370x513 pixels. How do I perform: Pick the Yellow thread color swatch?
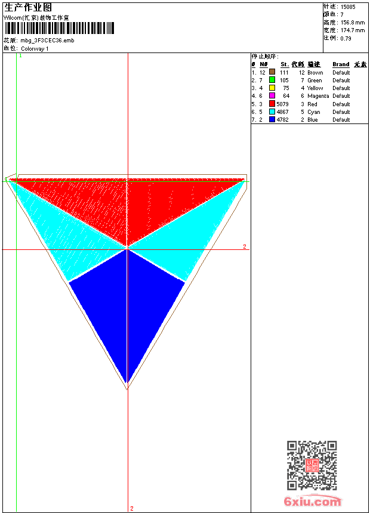tap(272, 88)
